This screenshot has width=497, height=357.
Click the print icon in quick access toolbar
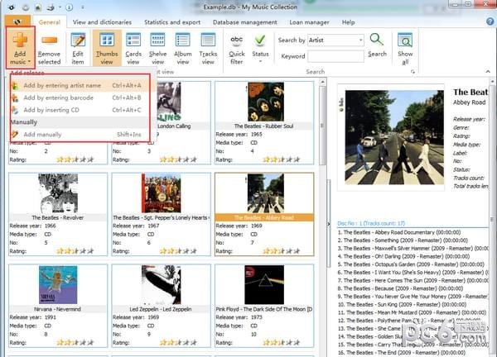pos(51,7)
